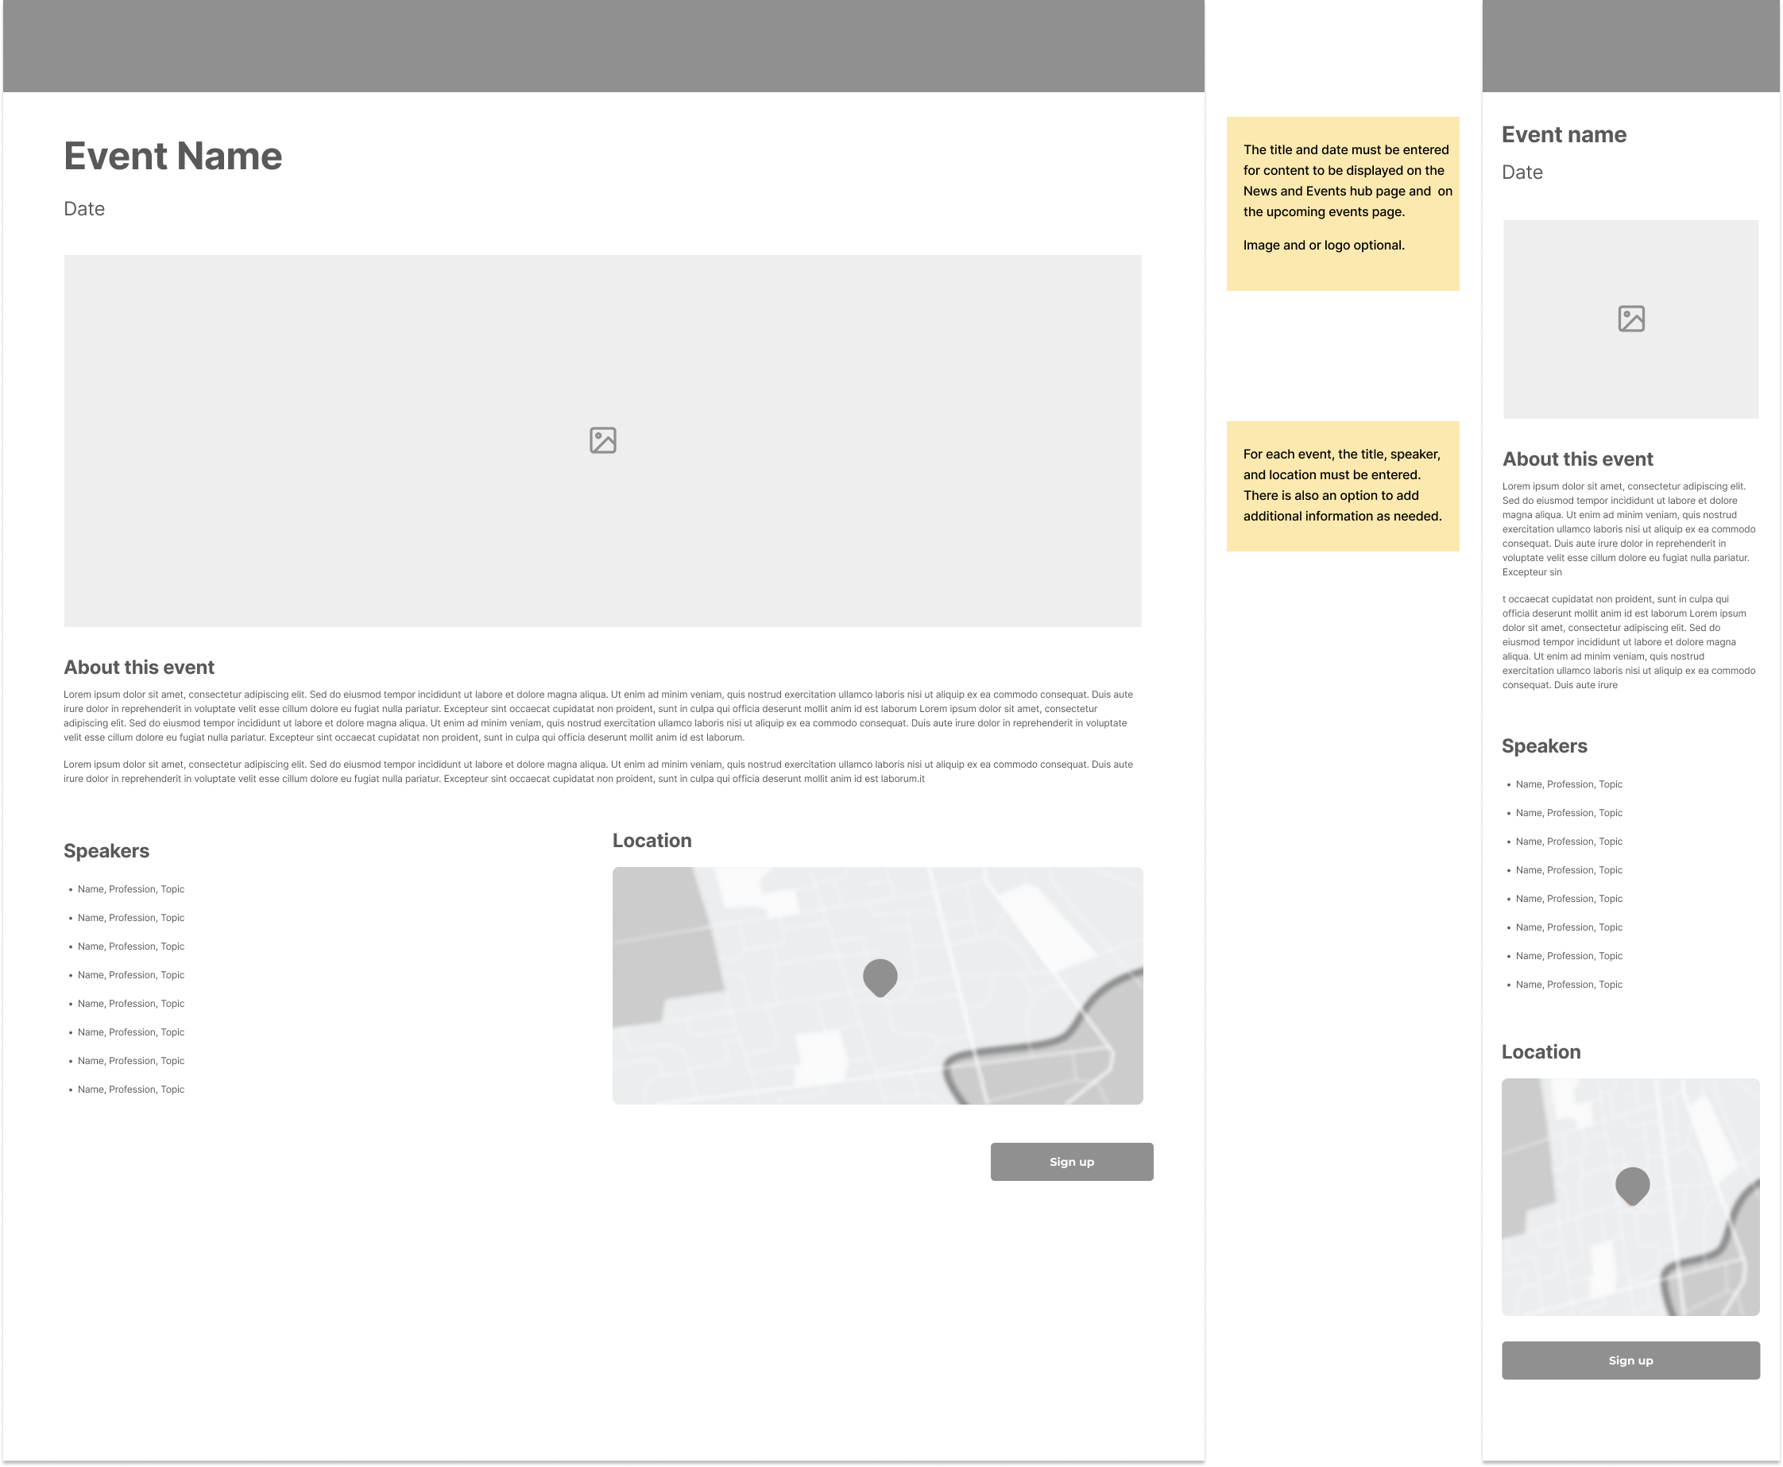Image resolution: width=1783 pixels, height=1467 pixels.
Task: Click the mobile Speakers heading
Action: tap(1544, 746)
